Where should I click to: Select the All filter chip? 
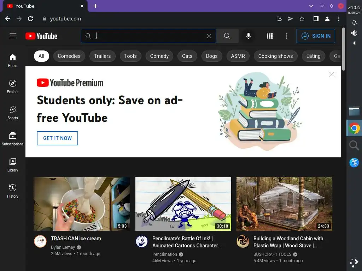[x=41, y=56]
